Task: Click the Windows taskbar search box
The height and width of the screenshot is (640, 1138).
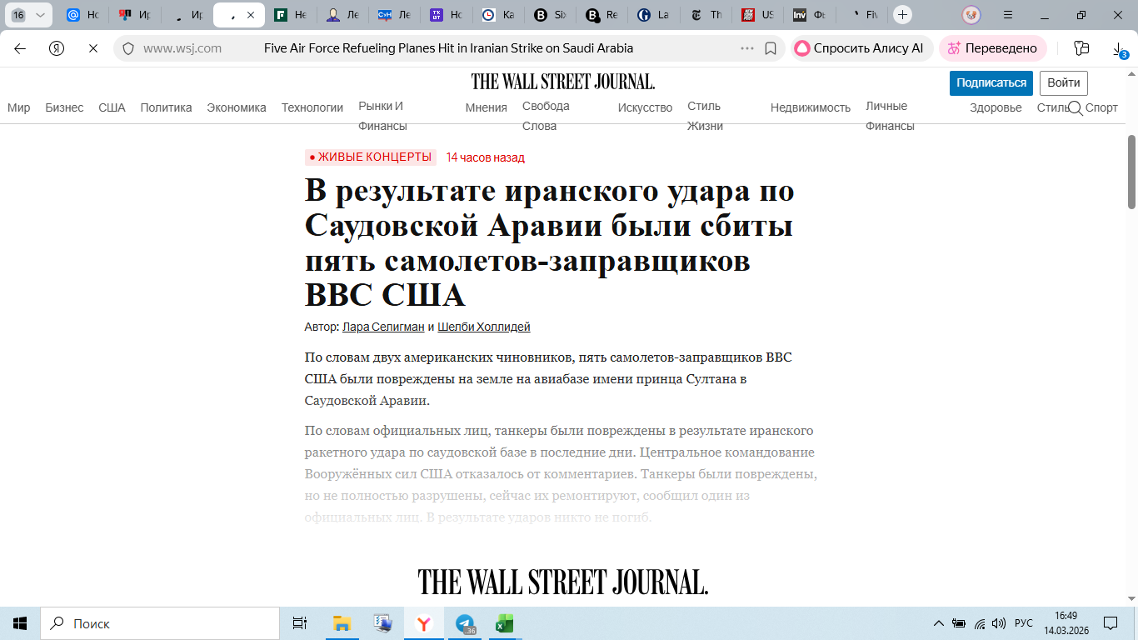Action: point(160,623)
